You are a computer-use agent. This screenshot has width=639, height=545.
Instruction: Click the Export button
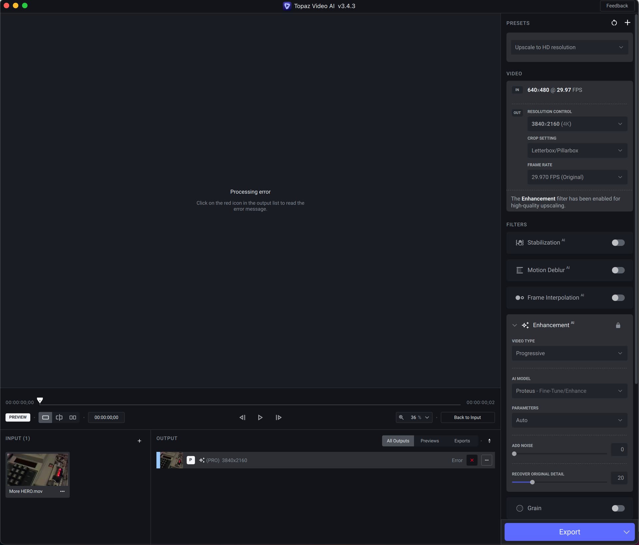(x=569, y=532)
